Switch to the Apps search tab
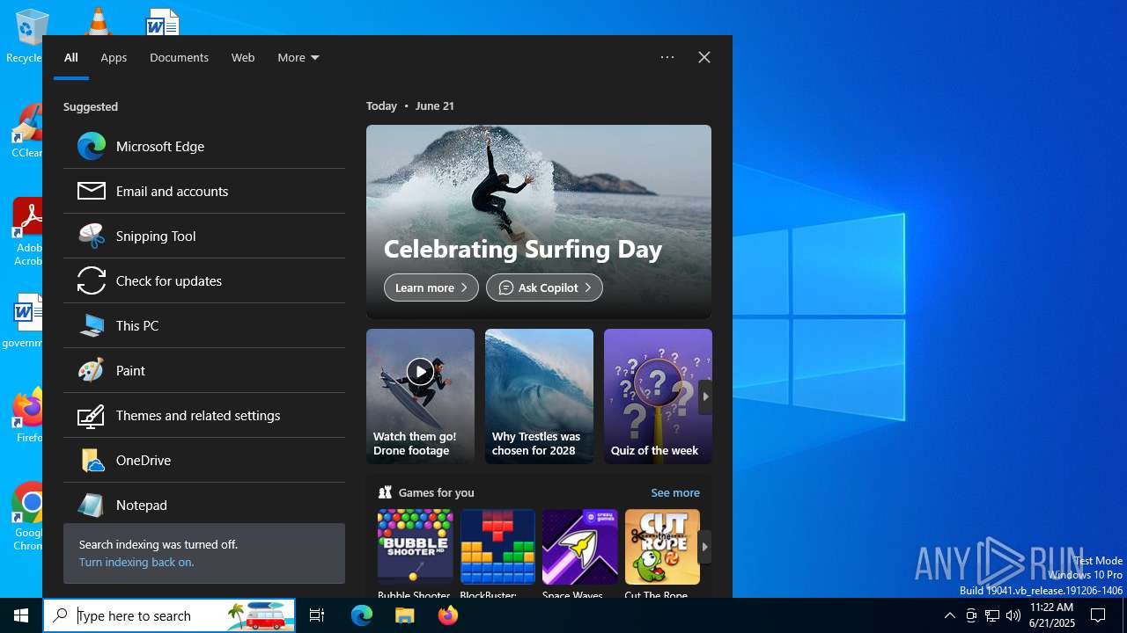Image resolution: width=1127 pixels, height=633 pixels. tap(114, 57)
